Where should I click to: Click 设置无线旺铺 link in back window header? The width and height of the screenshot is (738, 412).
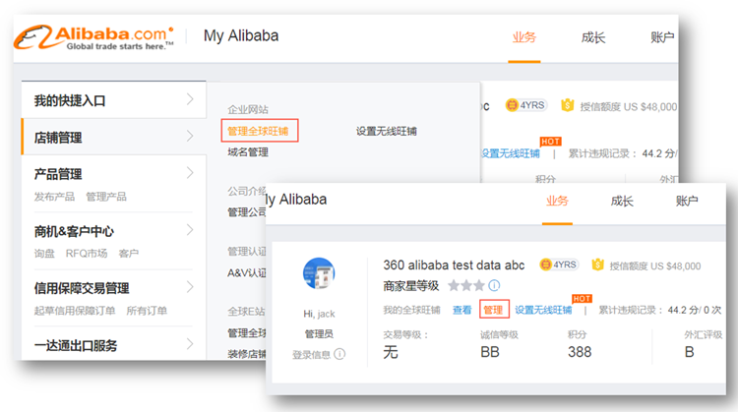510,153
